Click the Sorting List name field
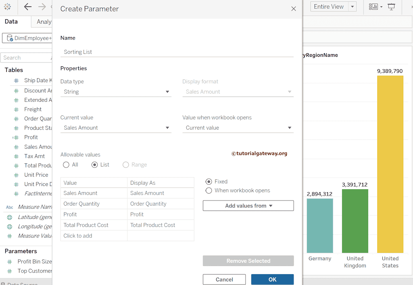 [177, 52]
